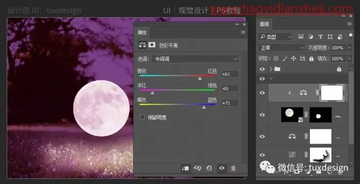360x184 pixels.
Task: Select the 属性 Properties tab
Action: (142, 33)
